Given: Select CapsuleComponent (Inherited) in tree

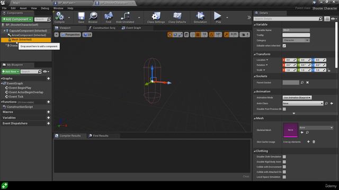Looking at the screenshot, I should tap(28, 31).
